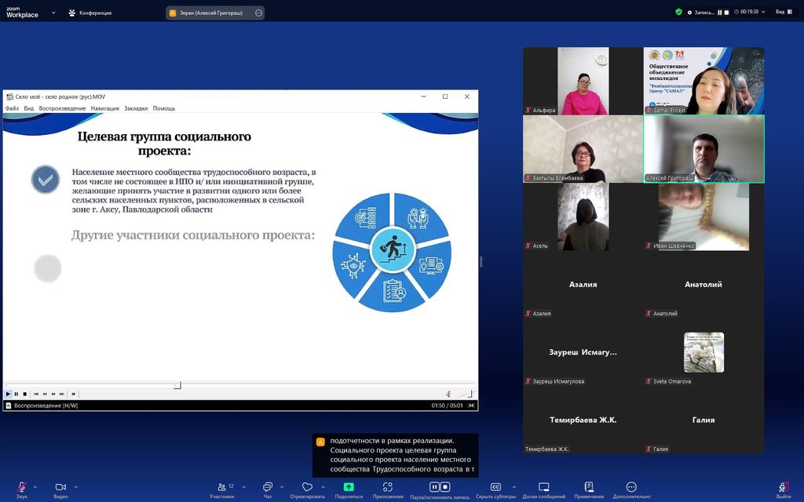Toggle captions with Скрыть субтитры
Viewport: 804px width, 502px height.
(x=495, y=487)
